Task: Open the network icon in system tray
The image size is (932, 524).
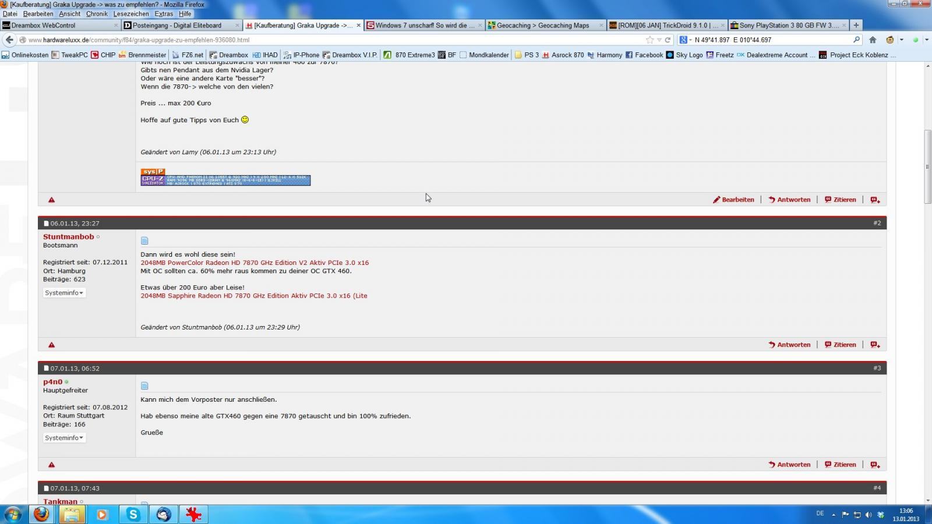Action: (x=857, y=515)
